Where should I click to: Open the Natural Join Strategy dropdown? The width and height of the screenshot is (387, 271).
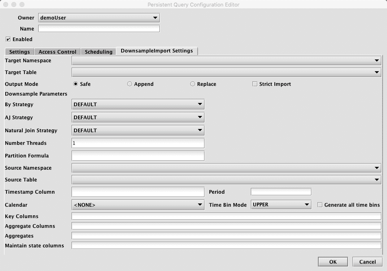pos(138,131)
